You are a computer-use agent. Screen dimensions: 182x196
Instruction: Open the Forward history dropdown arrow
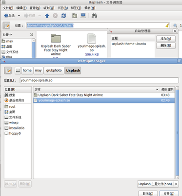[40, 16]
